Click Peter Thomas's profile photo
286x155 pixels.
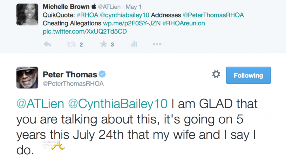point(27,78)
